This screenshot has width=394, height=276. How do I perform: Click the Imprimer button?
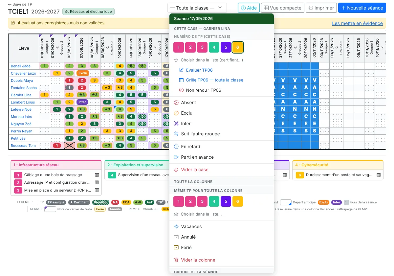(321, 8)
